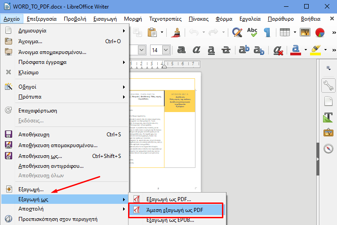The height and width of the screenshot is (225, 337).
Task: Open the Εργαλεία menu
Action: tap(250, 19)
